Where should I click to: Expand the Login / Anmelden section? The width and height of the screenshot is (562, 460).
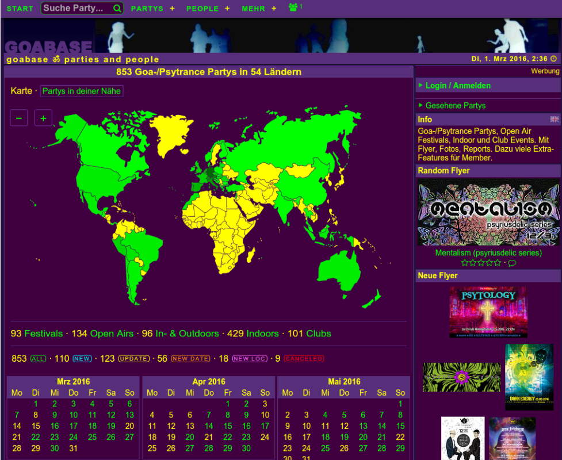click(458, 86)
